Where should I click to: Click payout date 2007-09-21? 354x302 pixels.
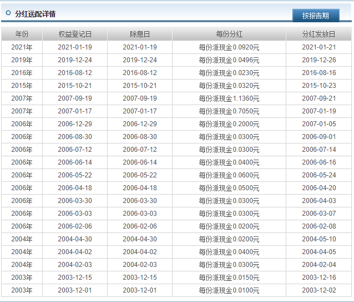coord(319,98)
